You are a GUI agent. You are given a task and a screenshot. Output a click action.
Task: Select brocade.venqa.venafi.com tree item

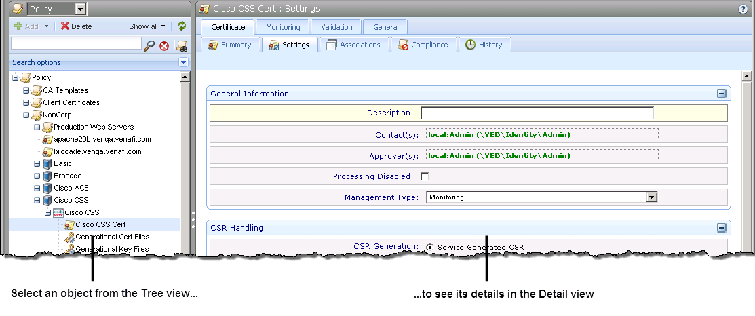pyautogui.click(x=98, y=151)
